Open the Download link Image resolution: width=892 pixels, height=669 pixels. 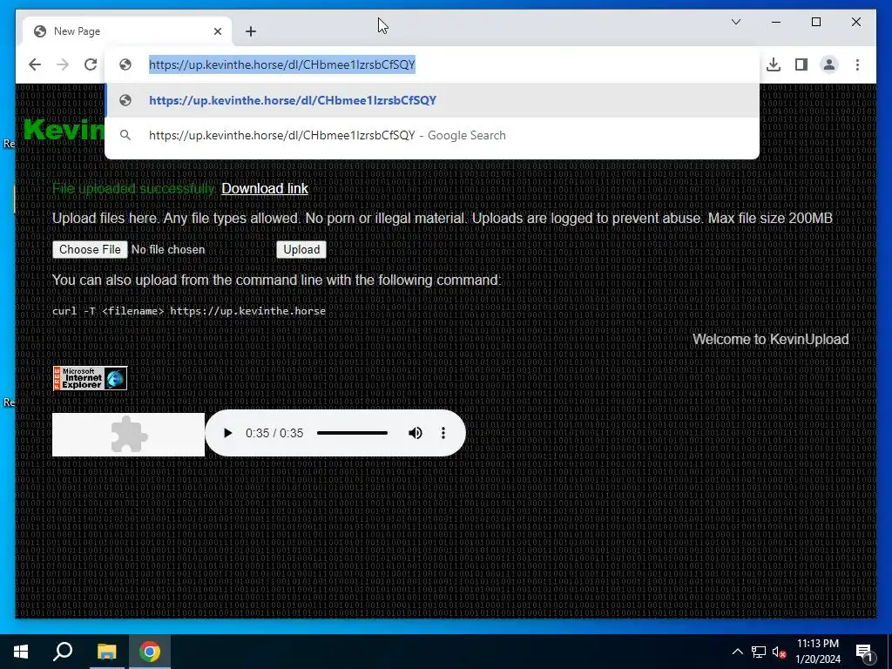[x=265, y=188]
